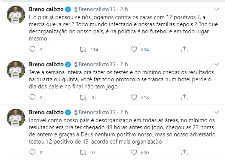Open the third tweet's dropdown chevron

click(x=216, y=112)
